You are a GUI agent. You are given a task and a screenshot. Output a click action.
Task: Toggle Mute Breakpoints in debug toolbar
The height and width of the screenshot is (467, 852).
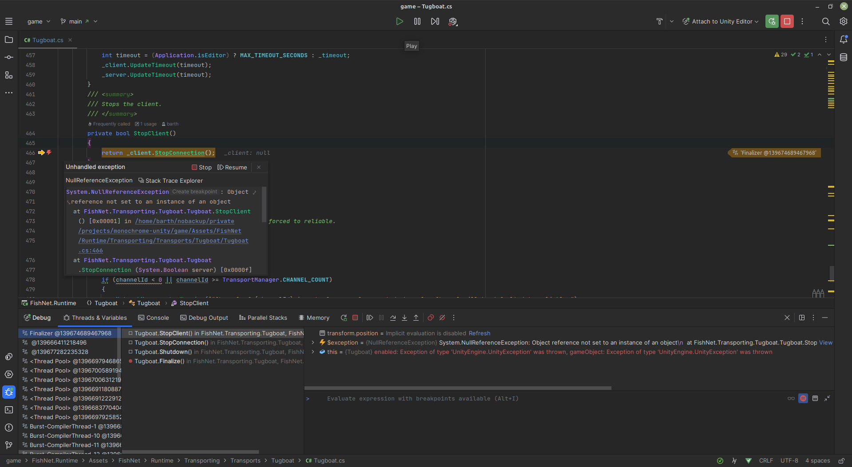[442, 318]
